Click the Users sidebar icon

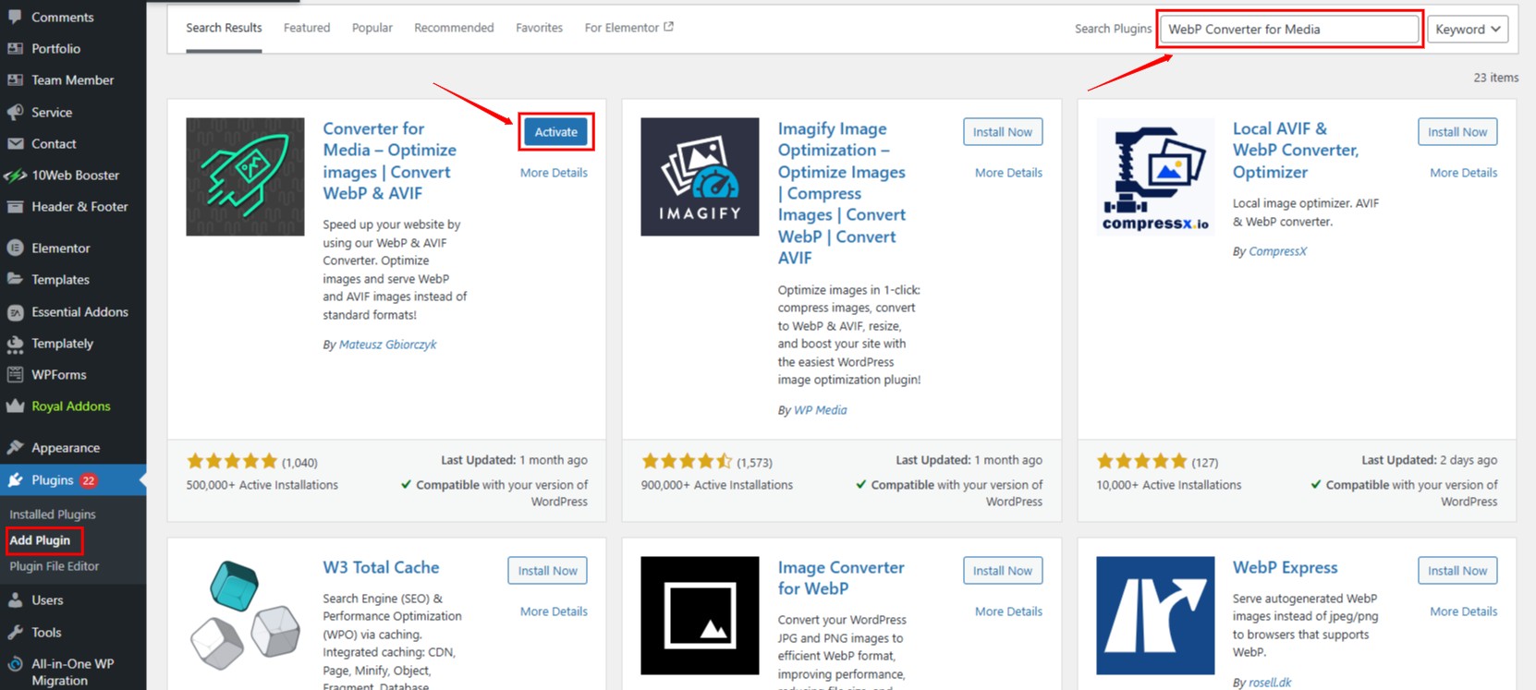[x=15, y=600]
